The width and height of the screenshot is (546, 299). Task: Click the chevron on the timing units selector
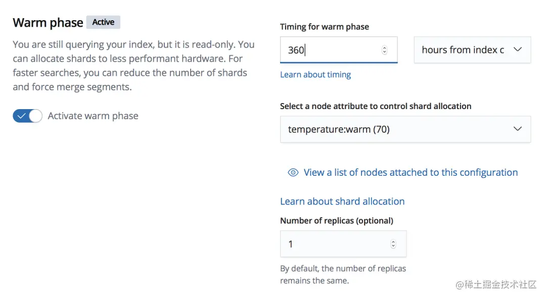click(517, 49)
